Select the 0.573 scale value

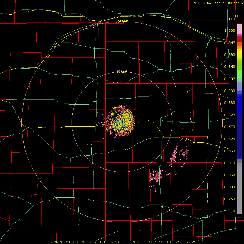point(230,127)
